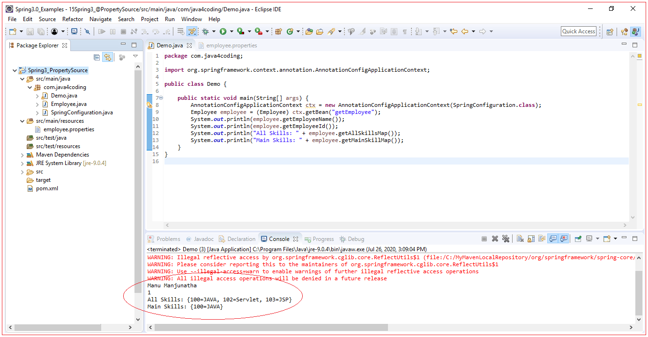Open the Window menu
Image resolution: width=648 pixels, height=337 pixels.
coord(191,19)
